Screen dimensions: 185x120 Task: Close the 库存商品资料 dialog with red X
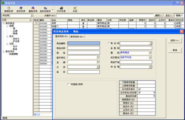[x=182, y=31]
